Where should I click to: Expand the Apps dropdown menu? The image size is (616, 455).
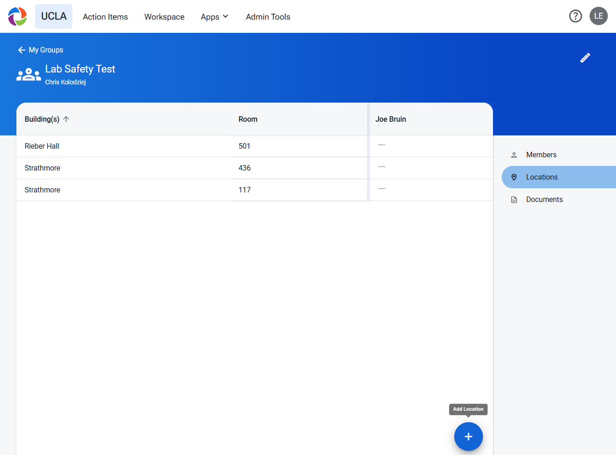(215, 17)
